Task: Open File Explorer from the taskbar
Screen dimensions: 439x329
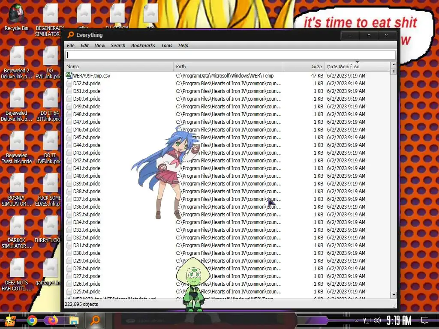Action: coord(74,320)
